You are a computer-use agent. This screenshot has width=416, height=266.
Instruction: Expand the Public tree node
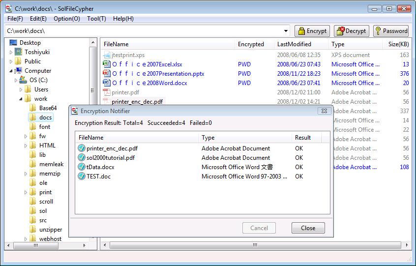[x=11, y=61]
